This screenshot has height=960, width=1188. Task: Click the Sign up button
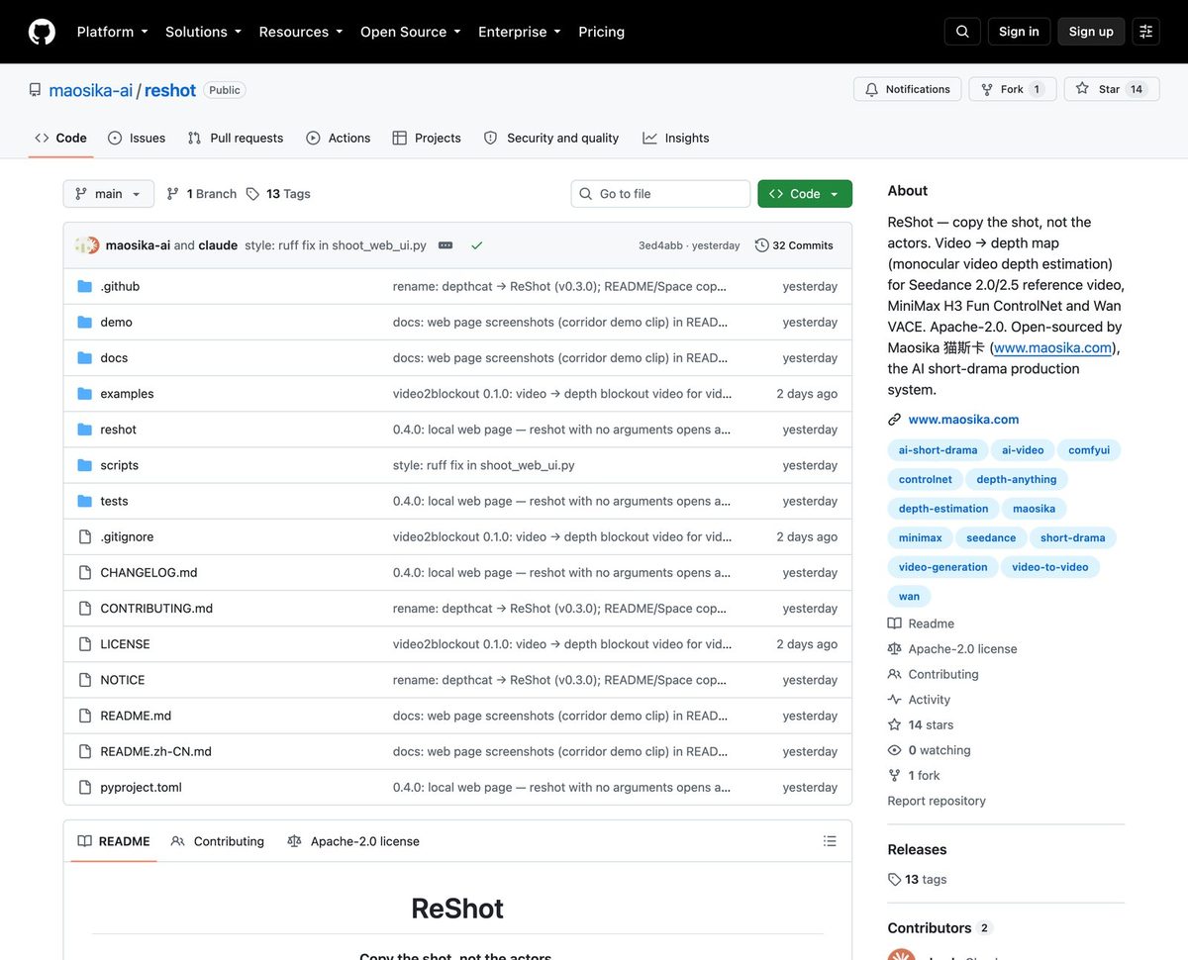(1091, 32)
